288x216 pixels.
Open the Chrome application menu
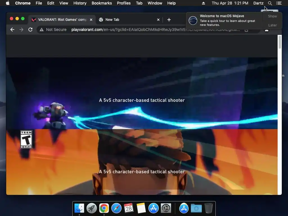click(23, 3)
